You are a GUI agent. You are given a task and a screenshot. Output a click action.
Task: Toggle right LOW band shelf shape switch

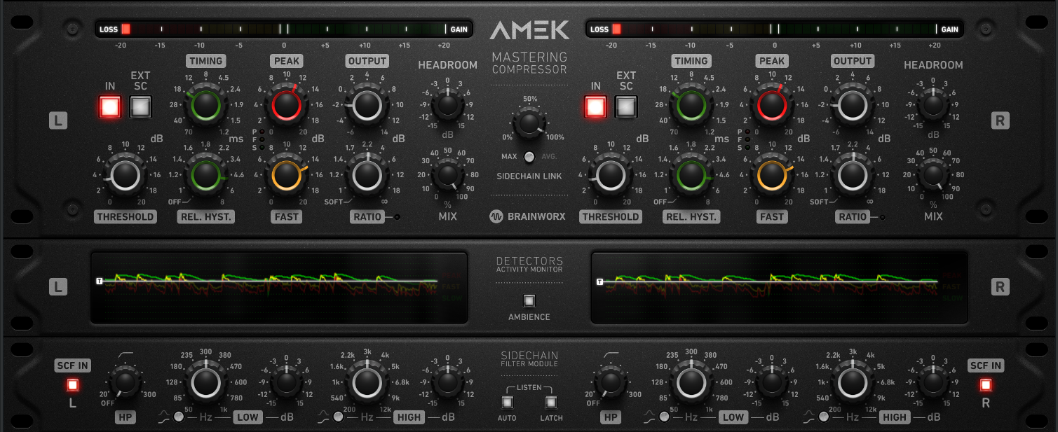coord(664,417)
